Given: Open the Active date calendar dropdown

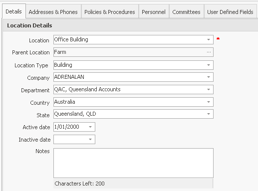Looking at the screenshot, I should (x=90, y=127).
